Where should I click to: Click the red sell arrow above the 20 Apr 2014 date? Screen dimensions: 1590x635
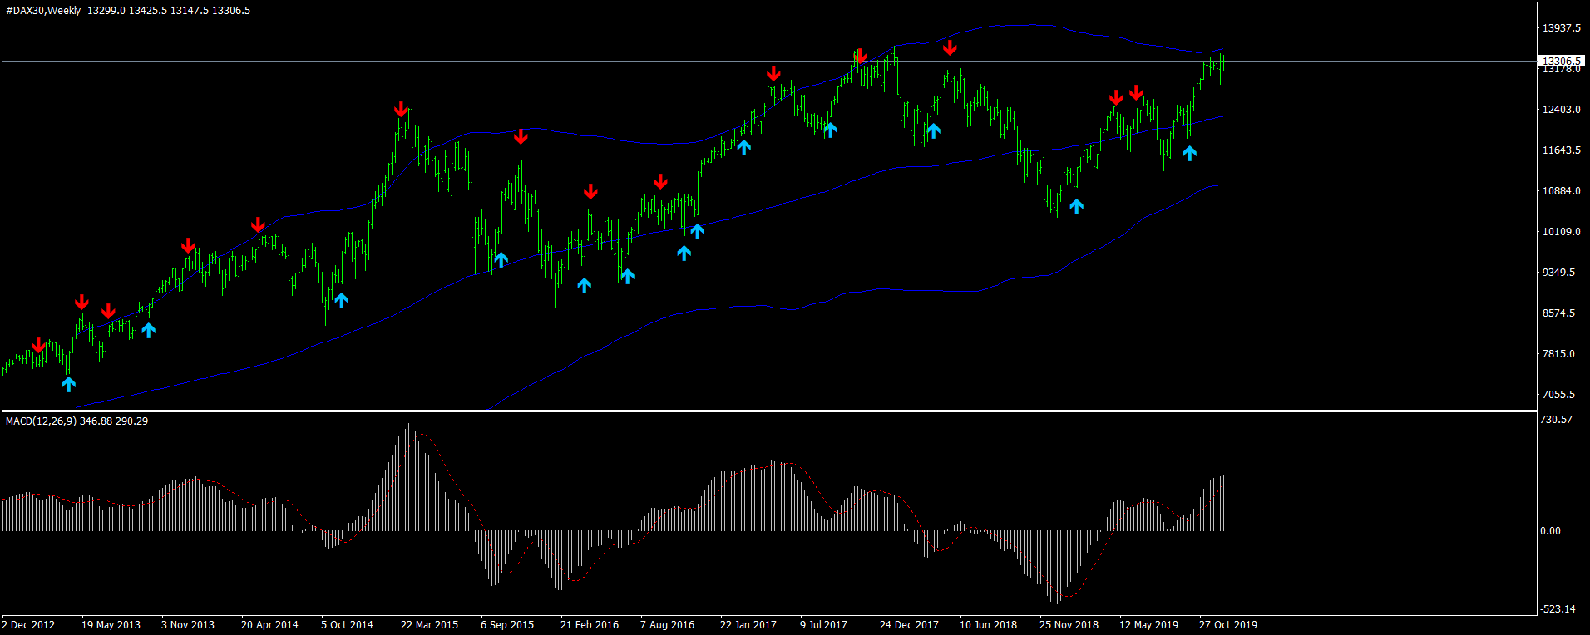[x=258, y=224]
